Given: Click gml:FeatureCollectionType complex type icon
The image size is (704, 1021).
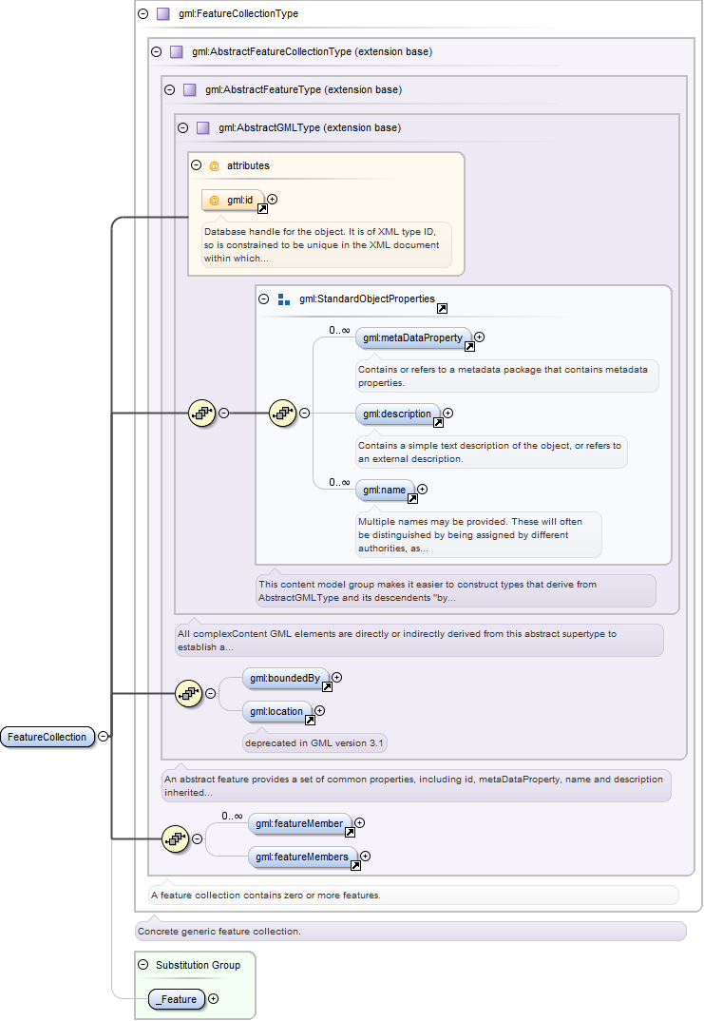Looking at the screenshot, I should coord(163,13).
